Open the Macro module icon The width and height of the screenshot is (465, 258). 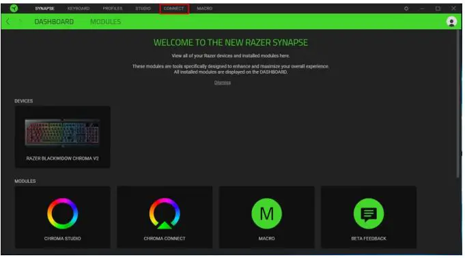[266, 213]
